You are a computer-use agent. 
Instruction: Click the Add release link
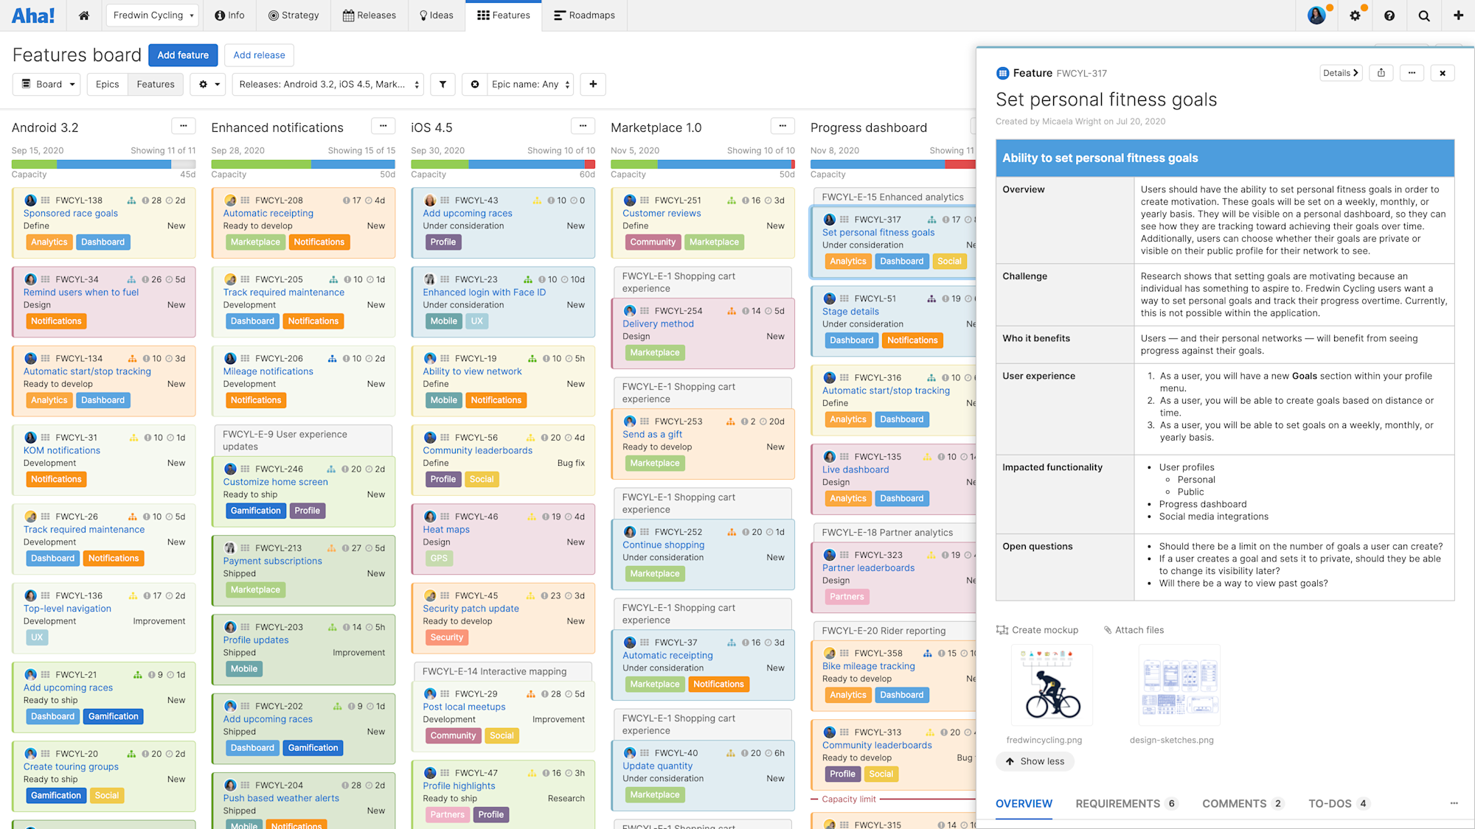coord(259,55)
